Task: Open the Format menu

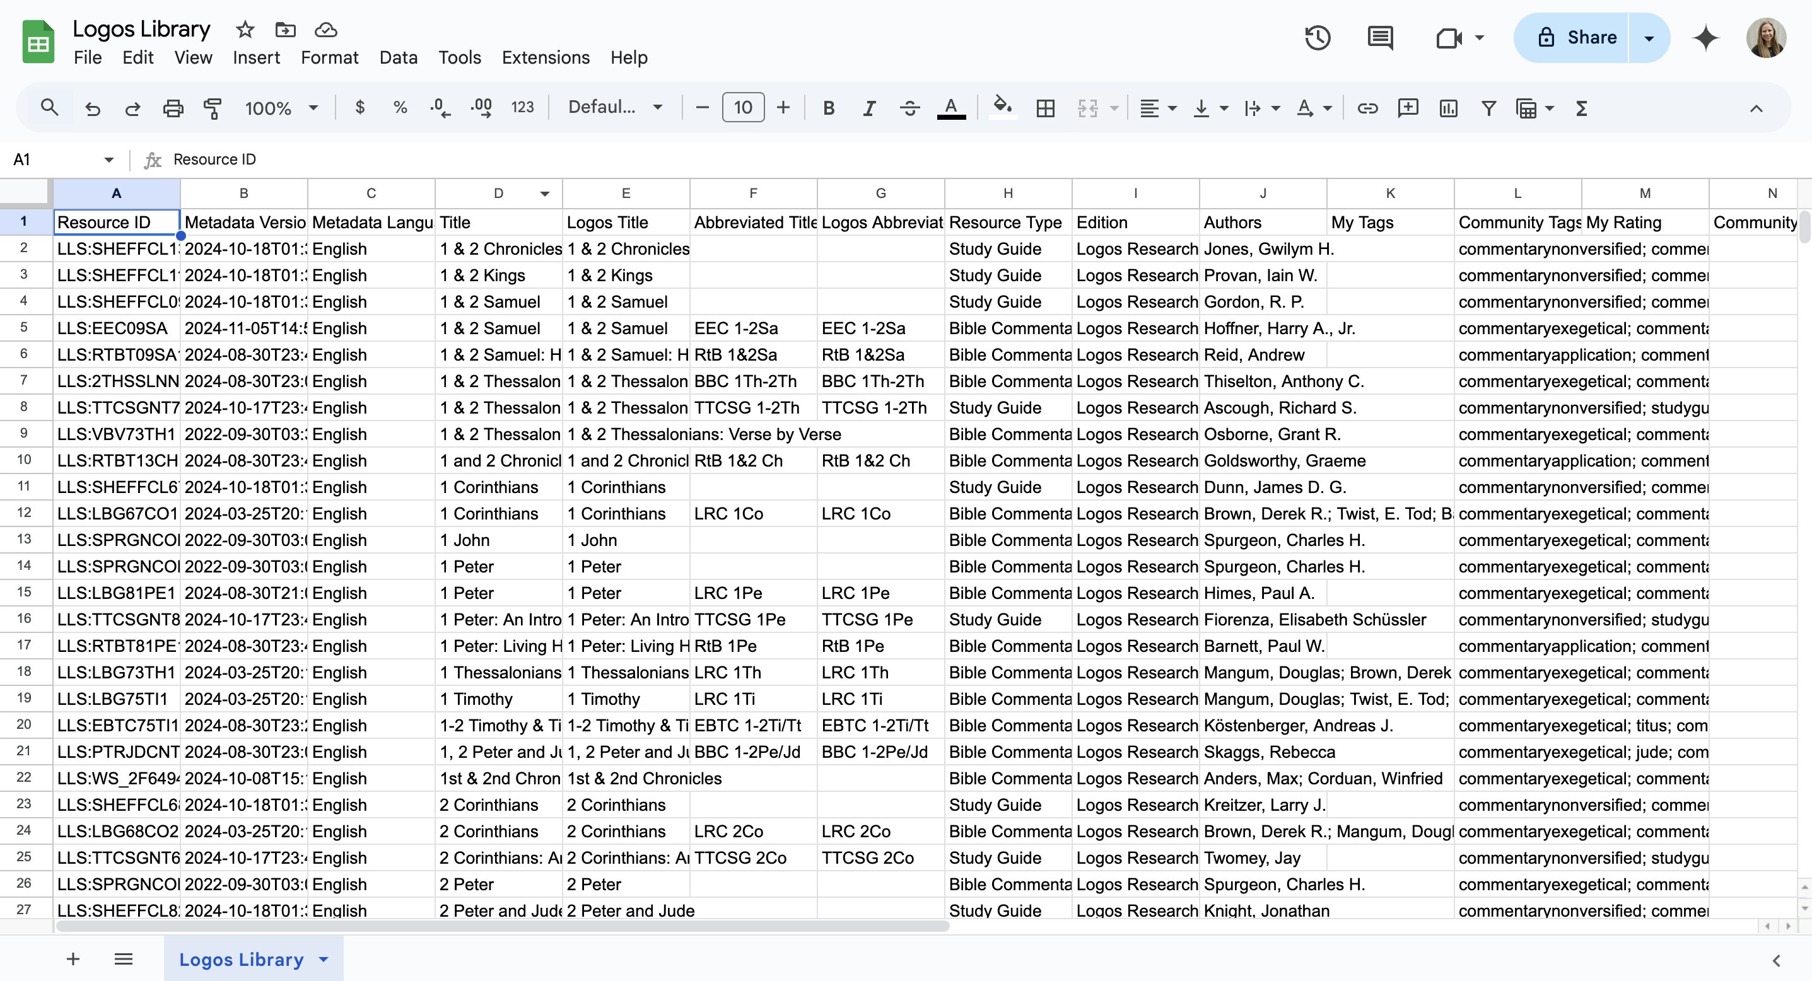Action: (329, 57)
